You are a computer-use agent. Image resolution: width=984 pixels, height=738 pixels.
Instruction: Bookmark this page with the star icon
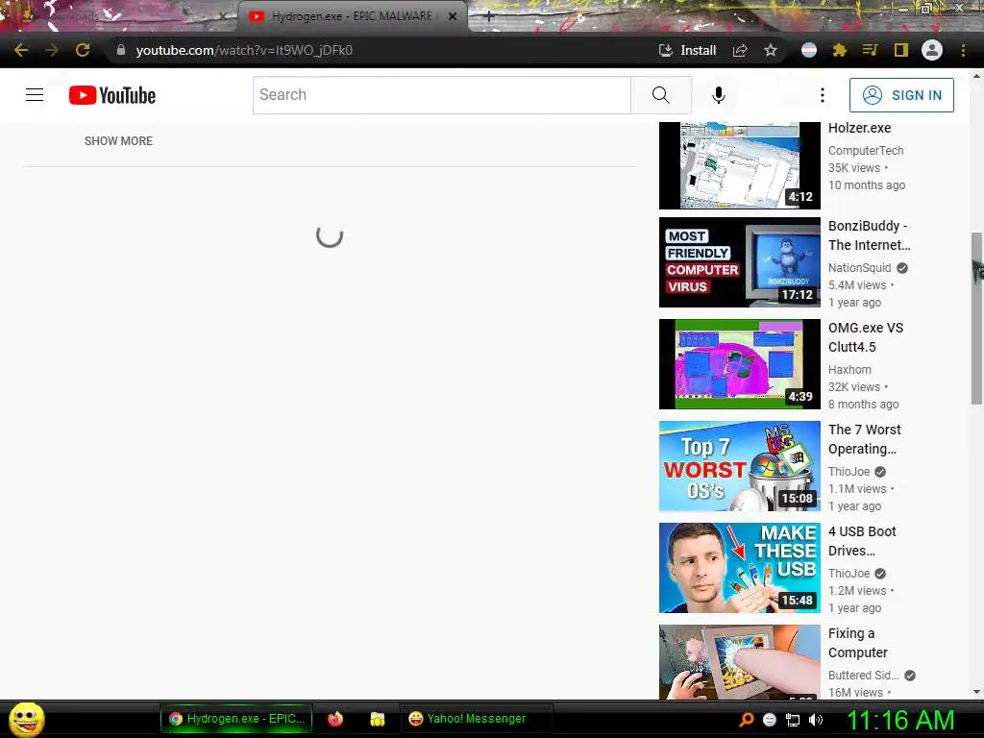[x=771, y=50]
